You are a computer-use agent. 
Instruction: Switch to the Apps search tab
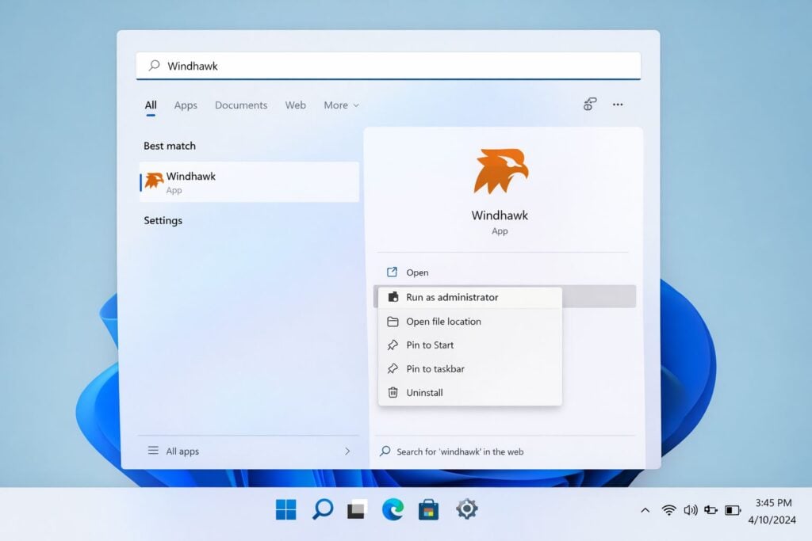[185, 105]
